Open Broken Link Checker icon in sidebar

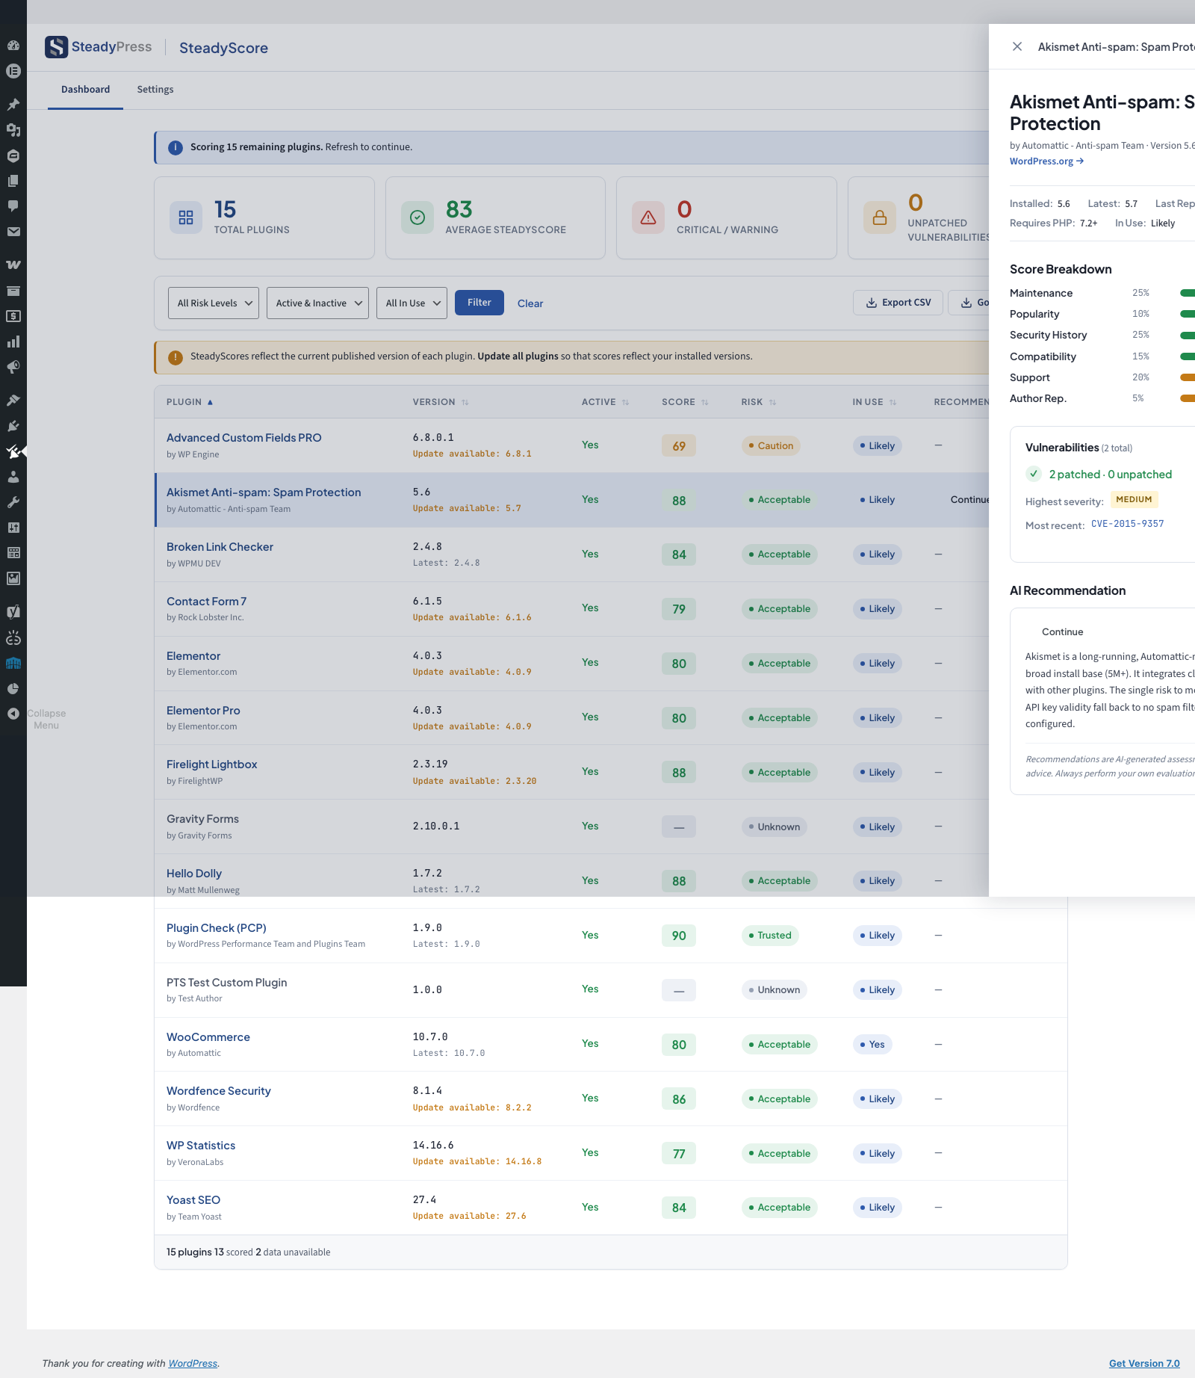[x=13, y=637]
